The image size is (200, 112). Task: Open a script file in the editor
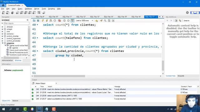(x=34, y=21)
